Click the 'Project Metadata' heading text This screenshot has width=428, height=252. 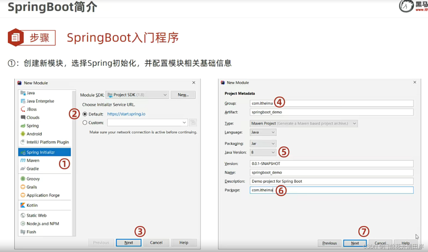click(240, 93)
